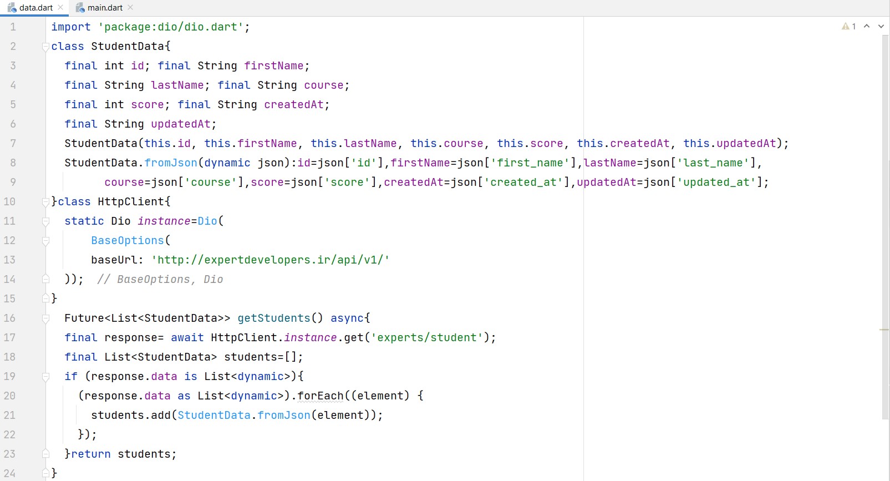Collapse the StudentData class fold on line 2
This screenshot has width=890, height=481.
(45, 47)
